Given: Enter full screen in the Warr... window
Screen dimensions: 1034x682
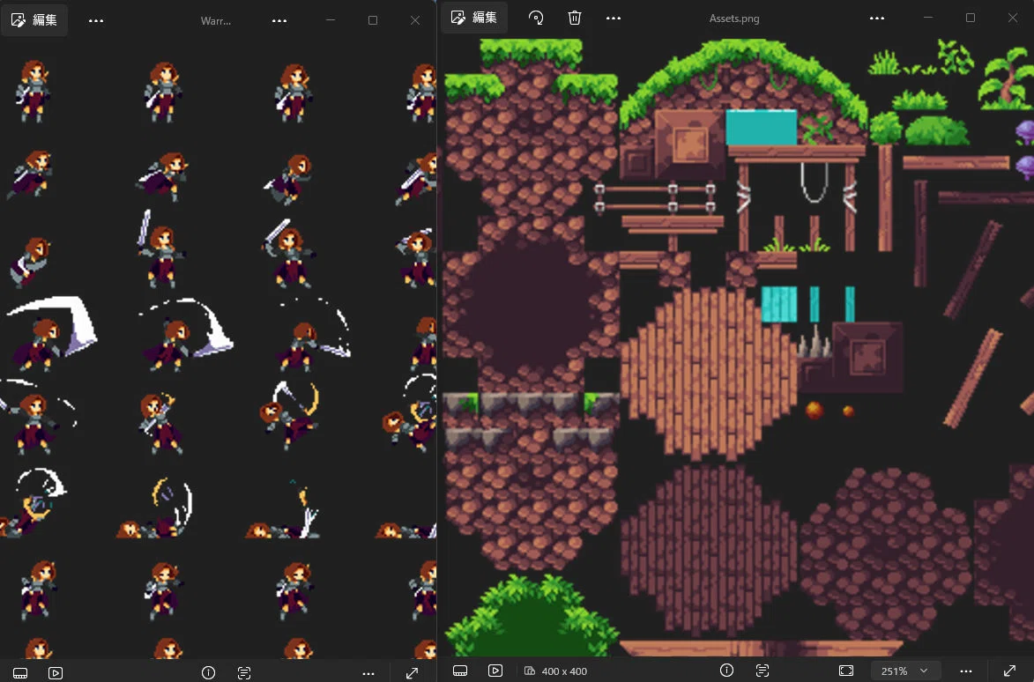Looking at the screenshot, I should click(413, 673).
